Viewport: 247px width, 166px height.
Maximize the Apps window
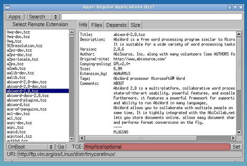235,7
